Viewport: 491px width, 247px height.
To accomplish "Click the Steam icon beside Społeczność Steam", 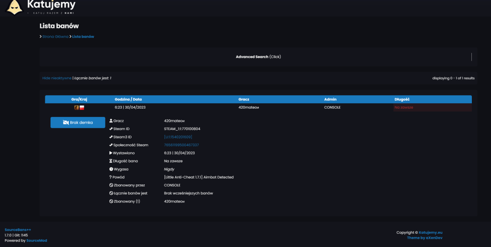I will [111, 145].
